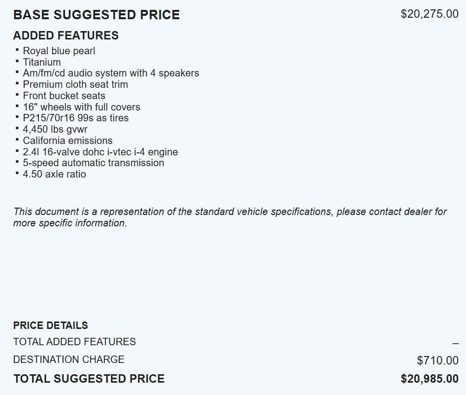Click the PRICE DETAILS heading
This screenshot has height=395, width=466.
click(x=51, y=325)
